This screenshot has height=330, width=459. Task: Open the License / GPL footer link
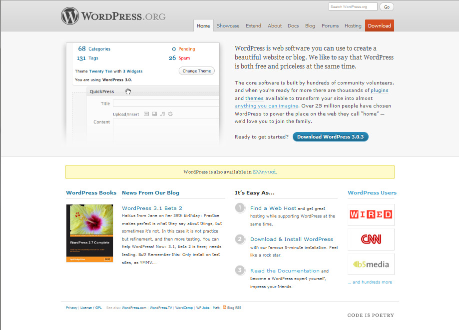pyautogui.click(x=91, y=307)
